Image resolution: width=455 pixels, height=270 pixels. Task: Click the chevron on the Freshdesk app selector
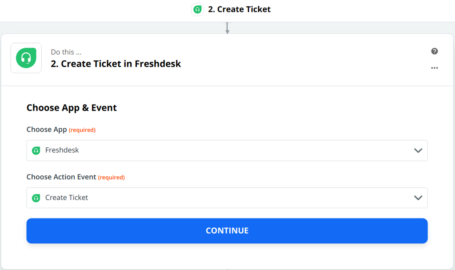point(418,151)
